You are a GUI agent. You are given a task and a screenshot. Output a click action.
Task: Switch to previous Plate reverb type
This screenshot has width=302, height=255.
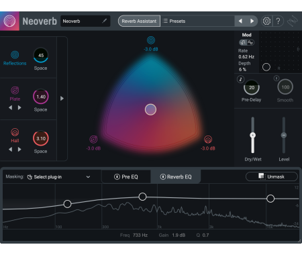coord(10,107)
